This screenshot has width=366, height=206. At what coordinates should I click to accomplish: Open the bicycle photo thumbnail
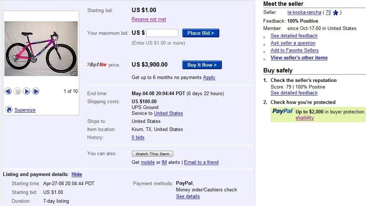click(x=41, y=49)
